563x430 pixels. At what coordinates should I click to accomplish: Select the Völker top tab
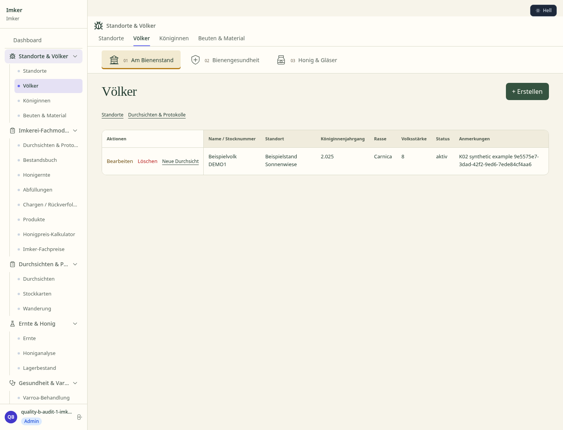coord(142,38)
